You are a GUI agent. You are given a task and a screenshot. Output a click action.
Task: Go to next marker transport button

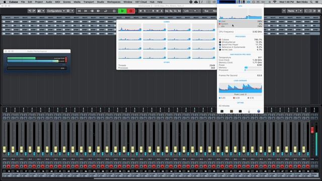86,11
